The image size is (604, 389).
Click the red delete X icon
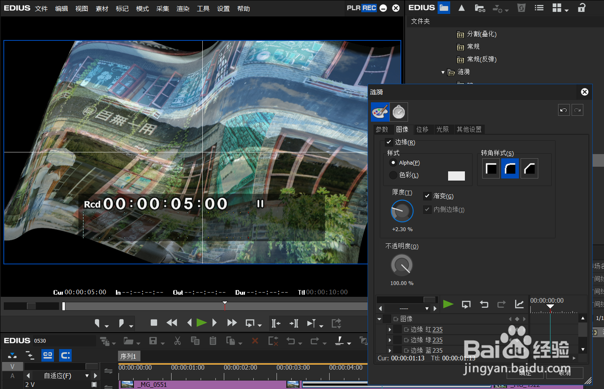click(x=255, y=341)
